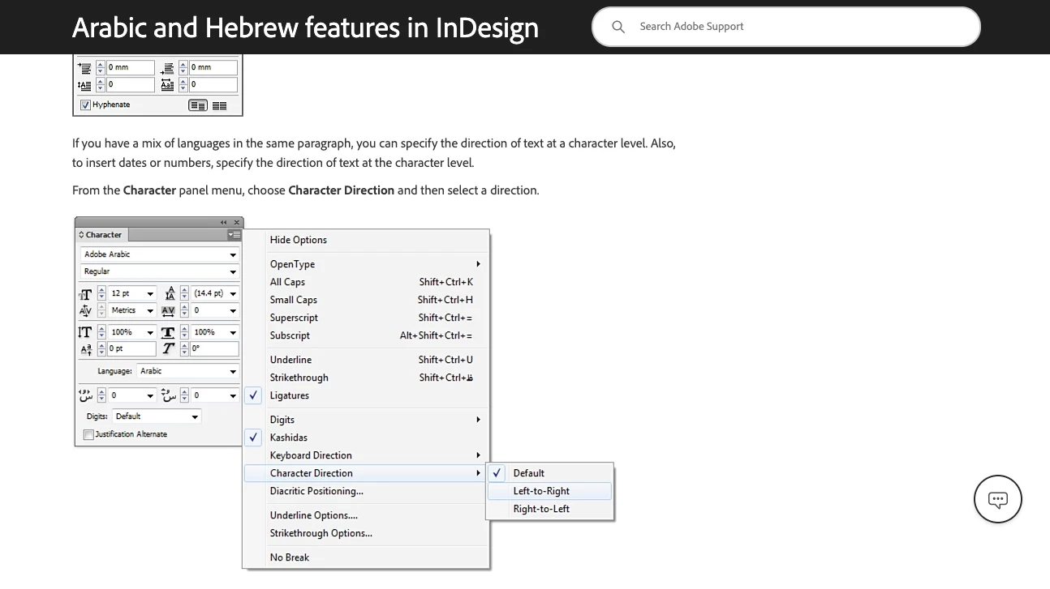Screen dimensions: 1050x589
Task: Uncheck Ligatures in the panel menu
Action: [x=253, y=395]
